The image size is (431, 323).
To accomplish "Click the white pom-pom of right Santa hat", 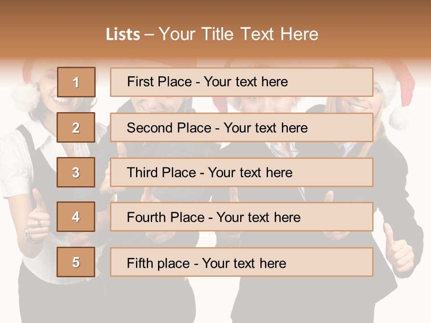I will click(399, 118).
